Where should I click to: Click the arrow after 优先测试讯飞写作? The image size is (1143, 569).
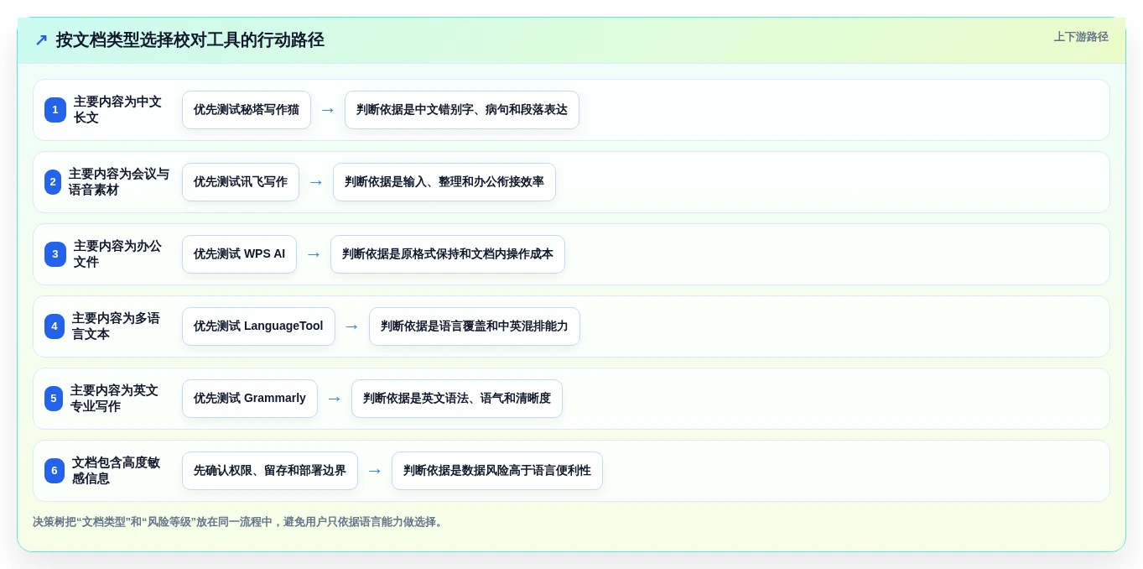[x=316, y=182]
